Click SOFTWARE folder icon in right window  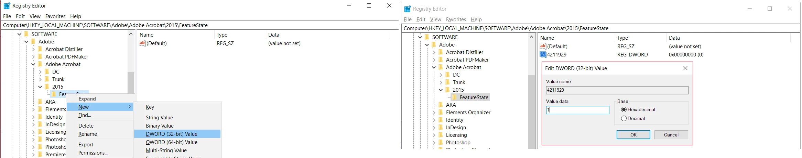(x=427, y=37)
